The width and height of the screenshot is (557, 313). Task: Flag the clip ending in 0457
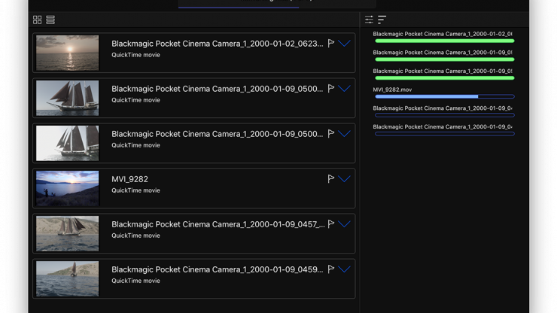click(330, 224)
